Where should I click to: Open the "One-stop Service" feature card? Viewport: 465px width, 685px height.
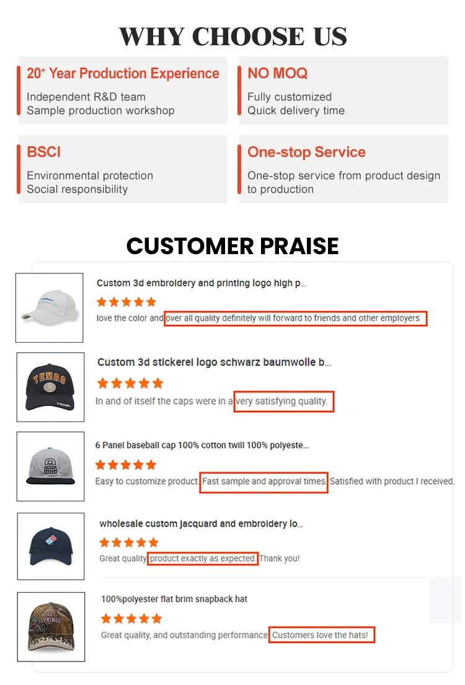(x=343, y=169)
